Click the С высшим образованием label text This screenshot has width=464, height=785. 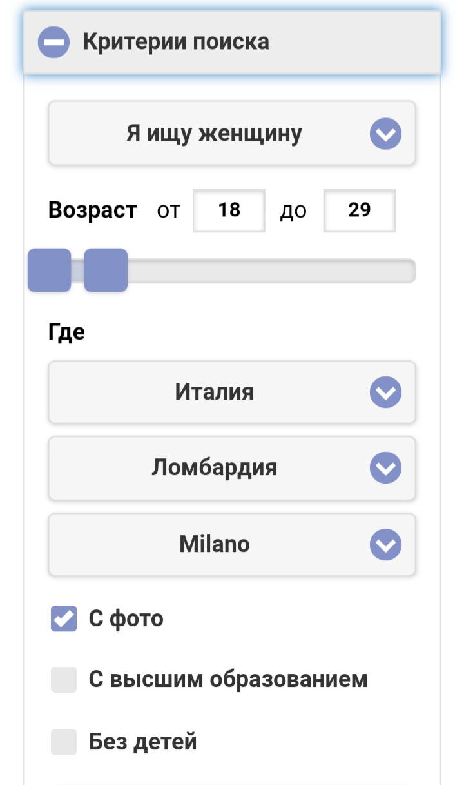click(228, 680)
